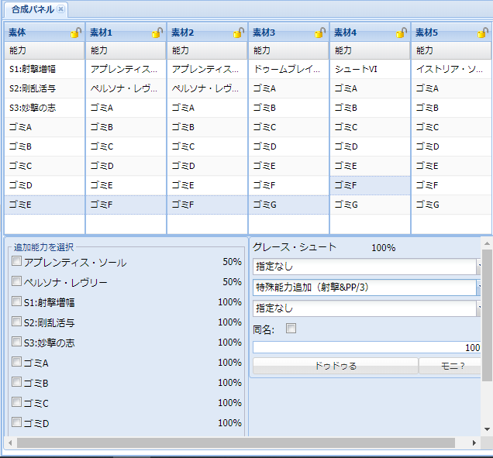Toggle the lock icon on 素材3 column

point(320,33)
